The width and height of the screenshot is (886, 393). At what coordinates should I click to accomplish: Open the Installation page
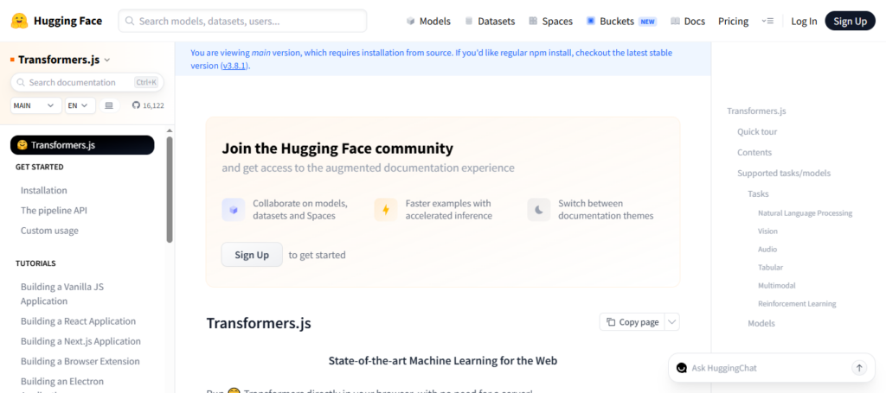click(44, 191)
